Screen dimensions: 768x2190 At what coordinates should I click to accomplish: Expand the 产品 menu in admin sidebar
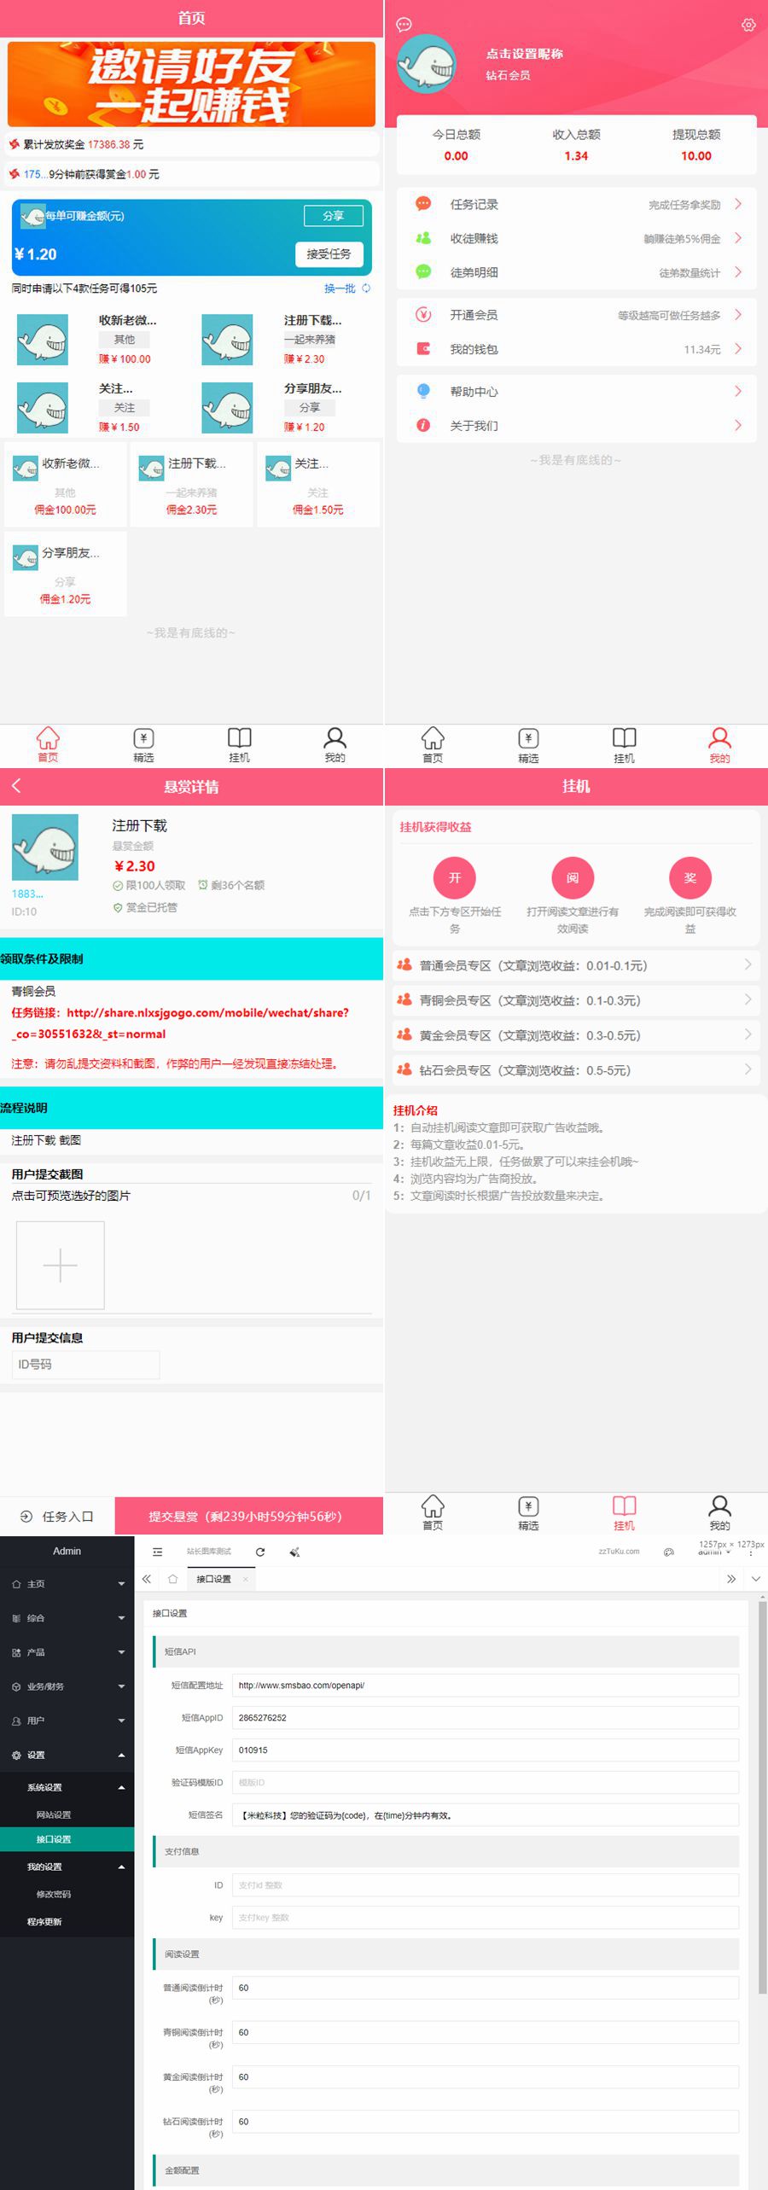pos(67,1652)
